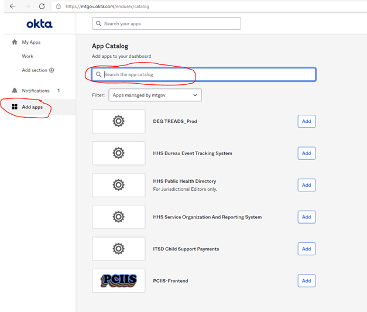Click the PCIIS-Frontend logo thumbnail
The height and width of the screenshot is (312, 367).
coord(118,281)
